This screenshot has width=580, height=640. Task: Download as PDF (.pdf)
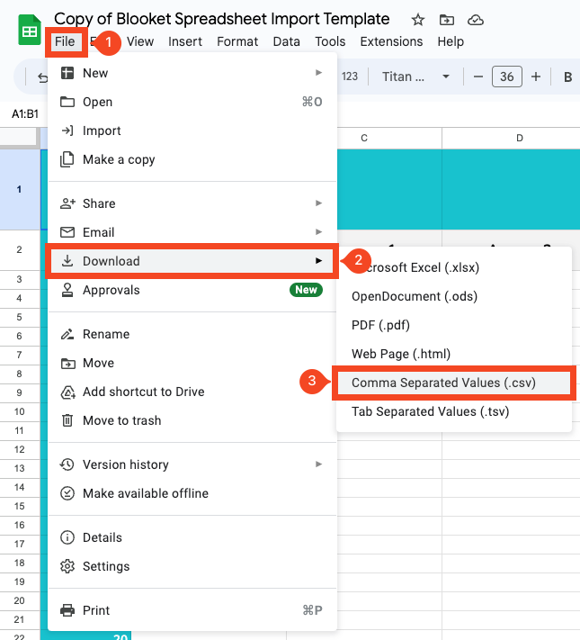pyautogui.click(x=454, y=325)
